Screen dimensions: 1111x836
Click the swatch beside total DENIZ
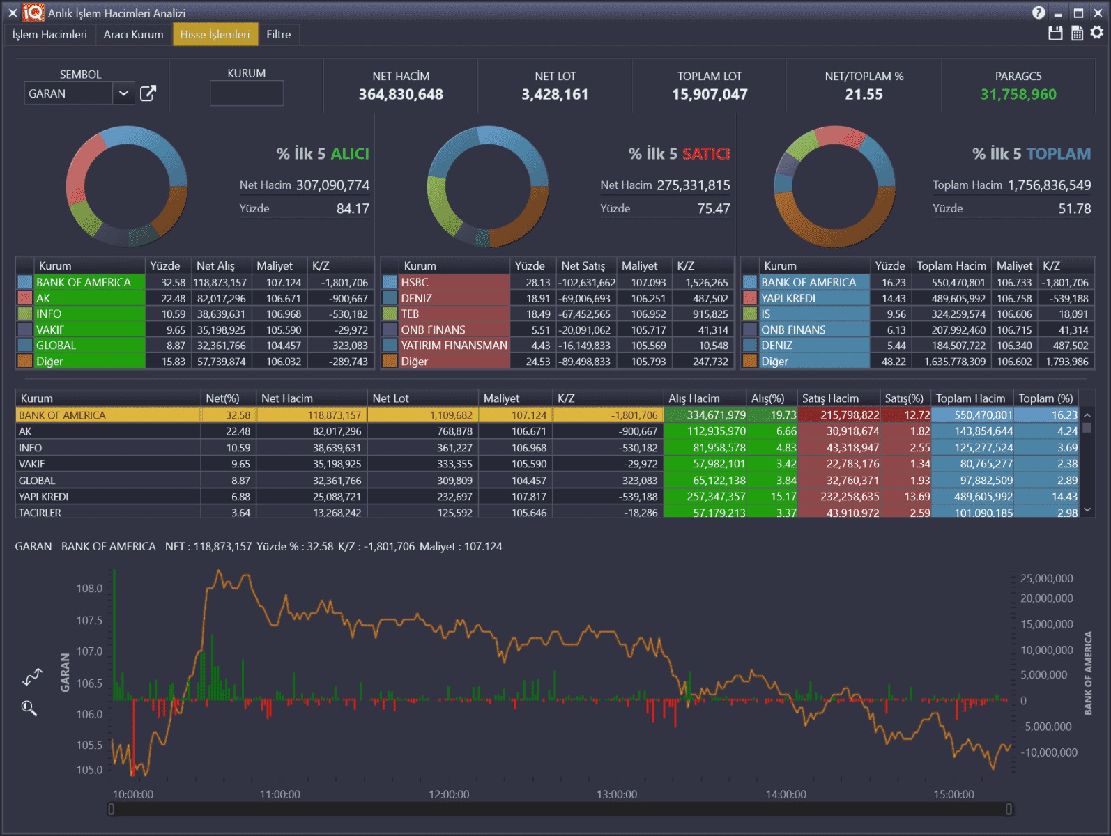click(x=750, y=346)
